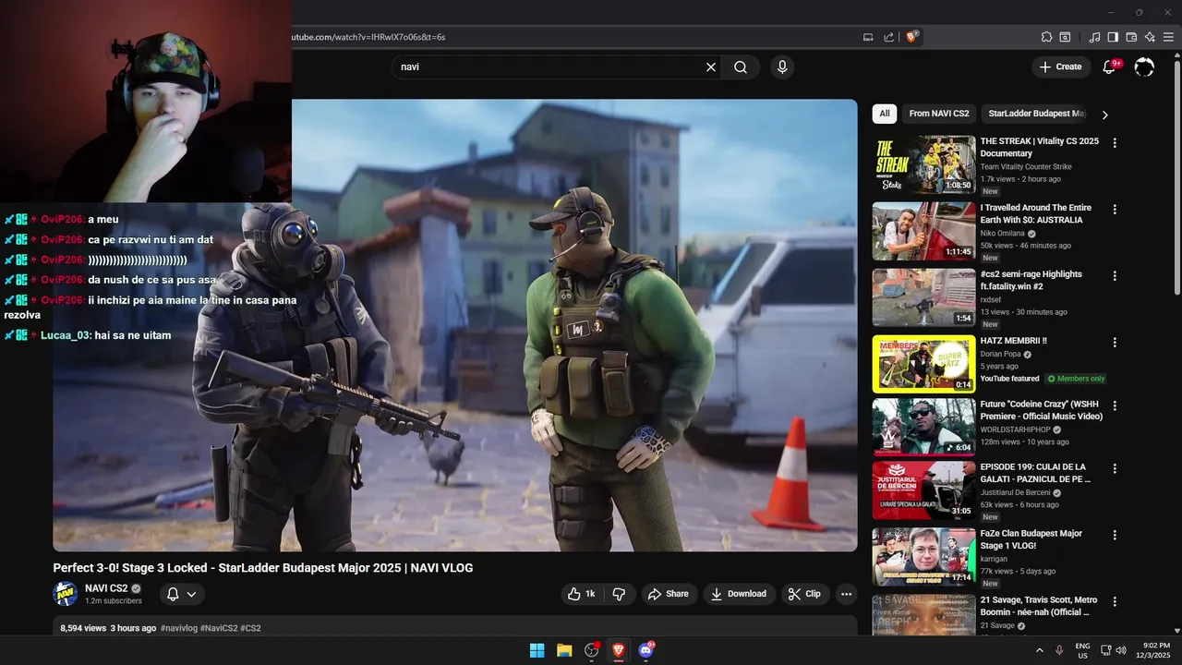Open OBS Studio from the taskbar

coord(592,650)
